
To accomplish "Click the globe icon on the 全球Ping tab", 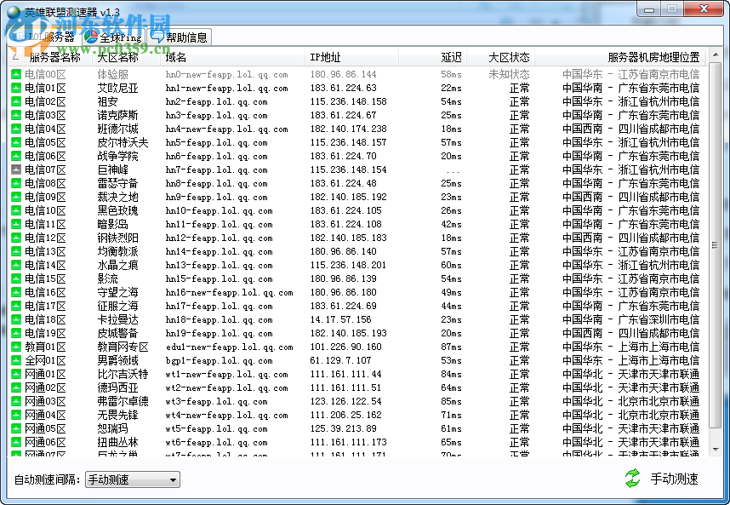I will [88, 37].
